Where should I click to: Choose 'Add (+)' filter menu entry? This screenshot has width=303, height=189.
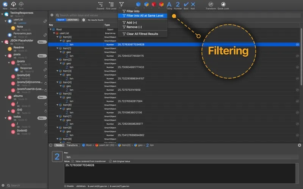coord(143,23)
